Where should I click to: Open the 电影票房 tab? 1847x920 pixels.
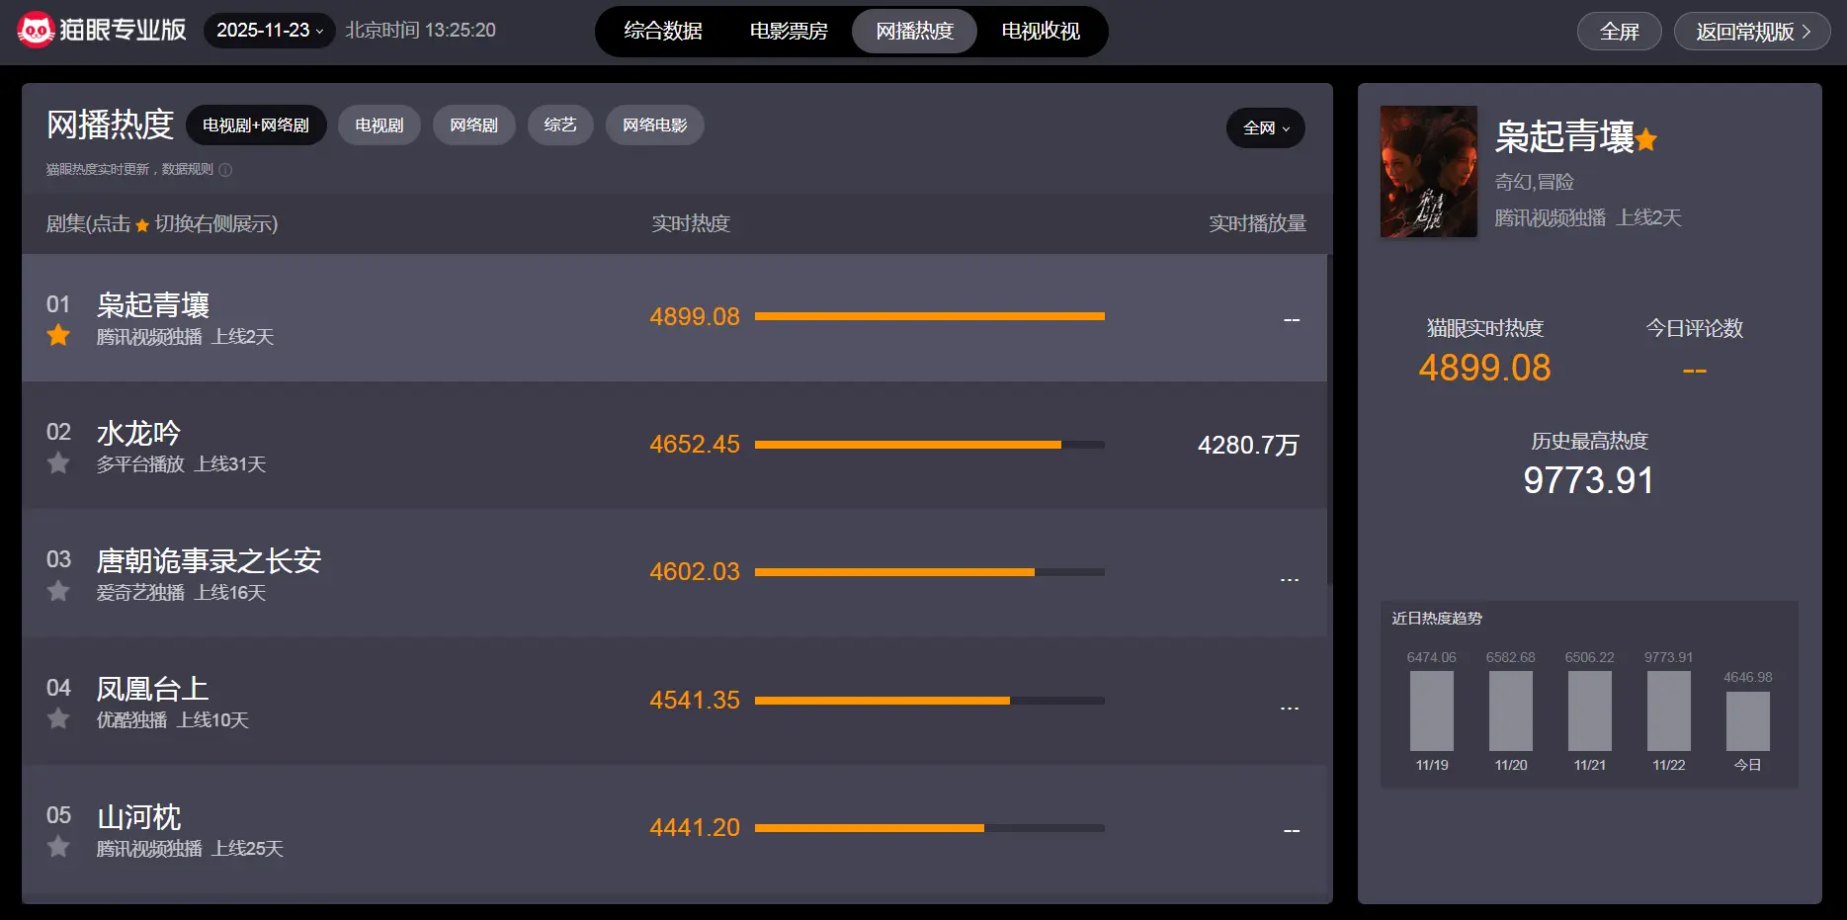[789, 32]
